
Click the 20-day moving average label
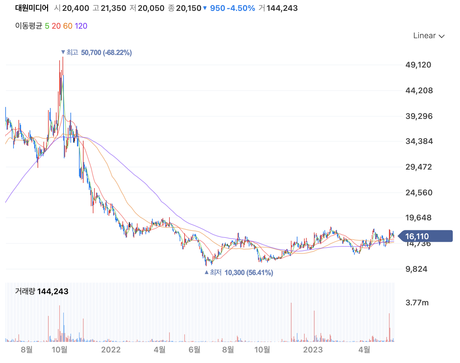pyautogui.click(x=56, y=26)
